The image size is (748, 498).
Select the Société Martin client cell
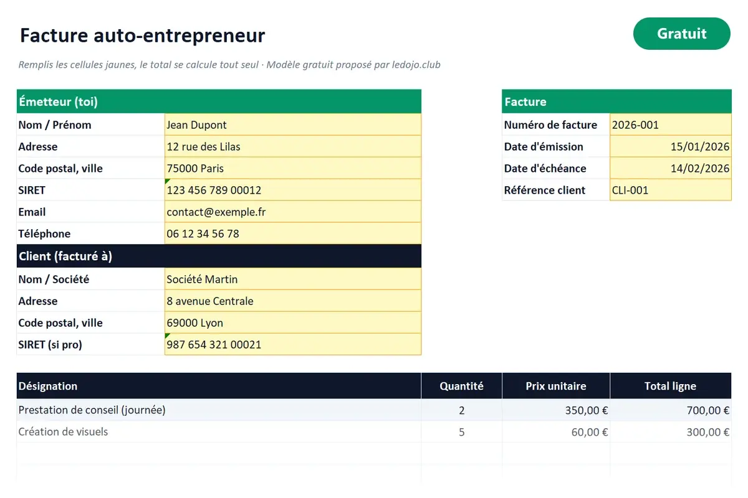293,279
